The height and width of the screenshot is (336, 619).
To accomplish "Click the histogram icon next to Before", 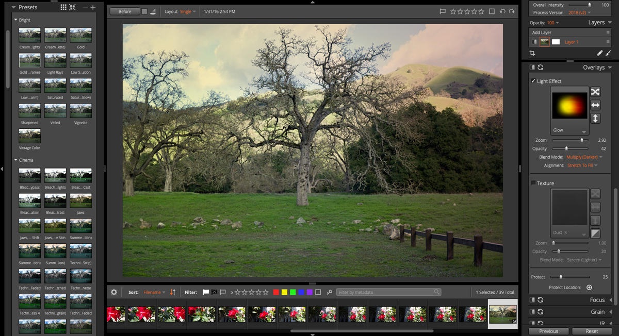I will (153, 11).
